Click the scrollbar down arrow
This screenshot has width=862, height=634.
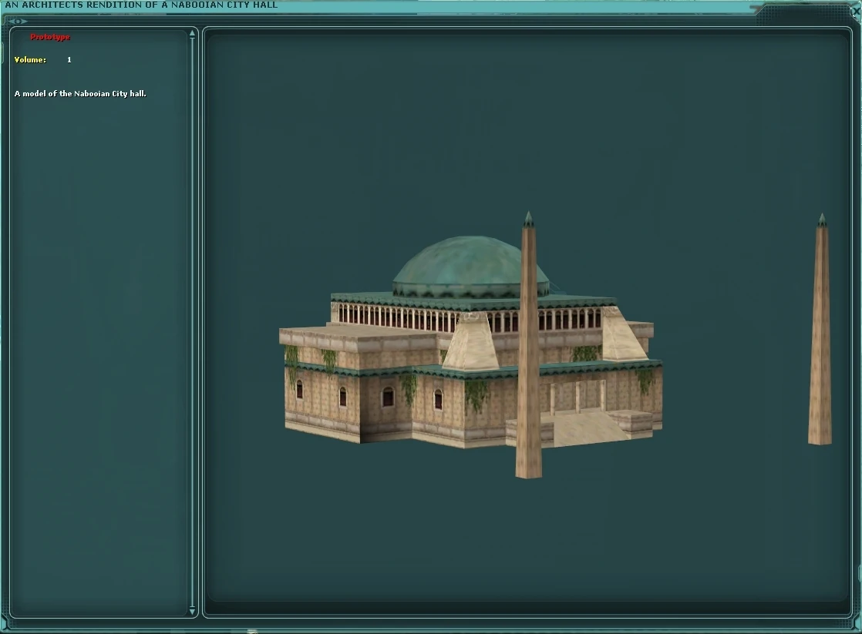(x=191, y=610)
